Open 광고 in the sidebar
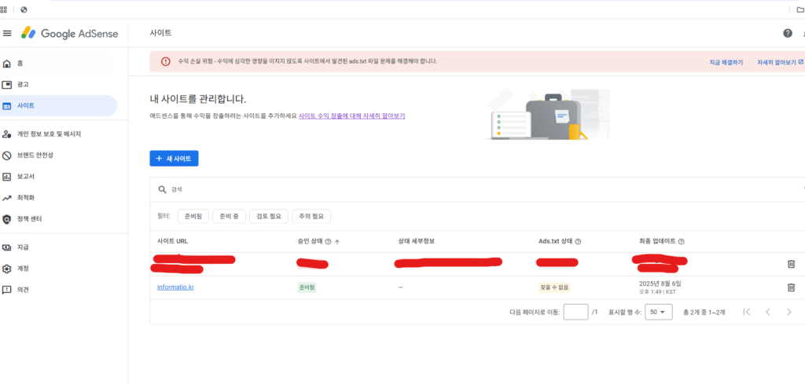 tap(24, 84)
